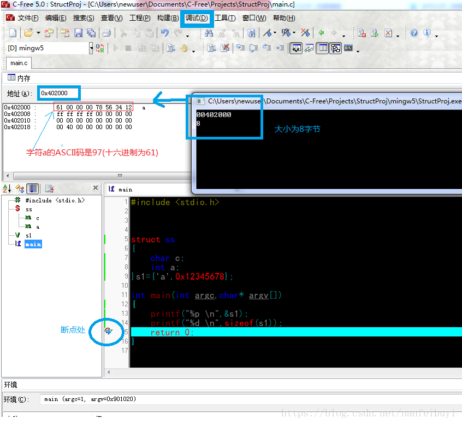462x424 pixels.
Task: Click the blue Help question mark icon
Action: [x=414, y=33]
